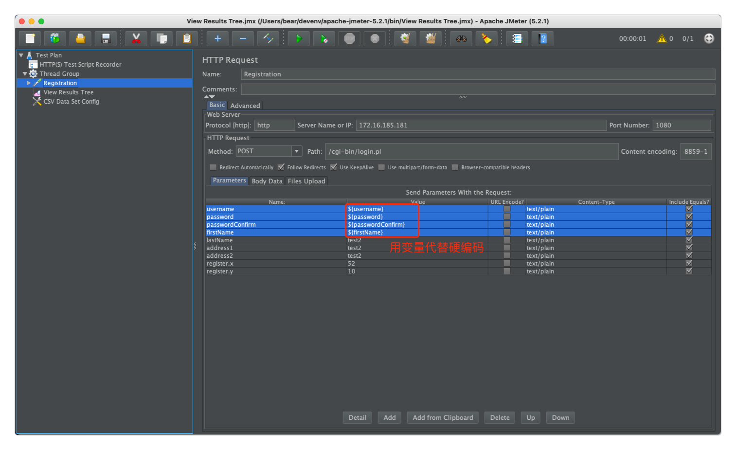Switch to Body Data tab
736x450 pixels.
coord(267,181)
